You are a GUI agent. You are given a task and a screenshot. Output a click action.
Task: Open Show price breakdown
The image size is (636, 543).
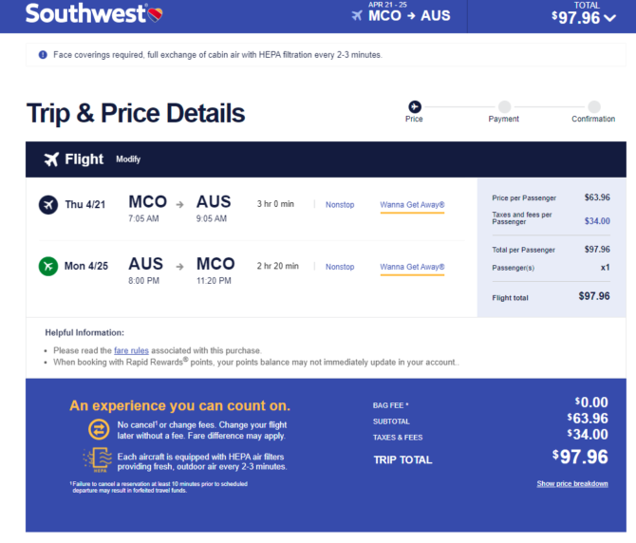[572, 483]
